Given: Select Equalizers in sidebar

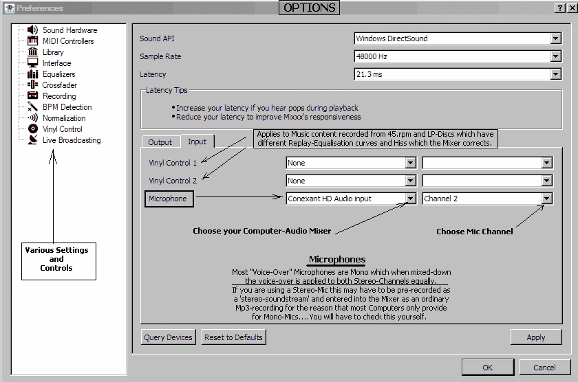Looking at the screenshot, I should pyautogui.click(x=58, y=74).
